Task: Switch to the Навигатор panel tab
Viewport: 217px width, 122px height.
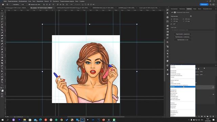Action: pyautogui.click(x=182, y=9)
